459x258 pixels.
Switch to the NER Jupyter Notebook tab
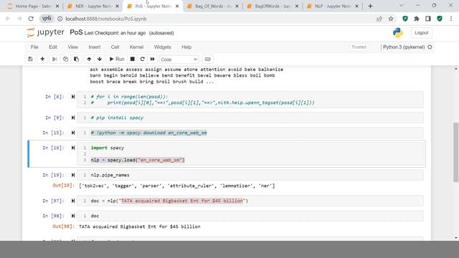click(x=93, y=6)
